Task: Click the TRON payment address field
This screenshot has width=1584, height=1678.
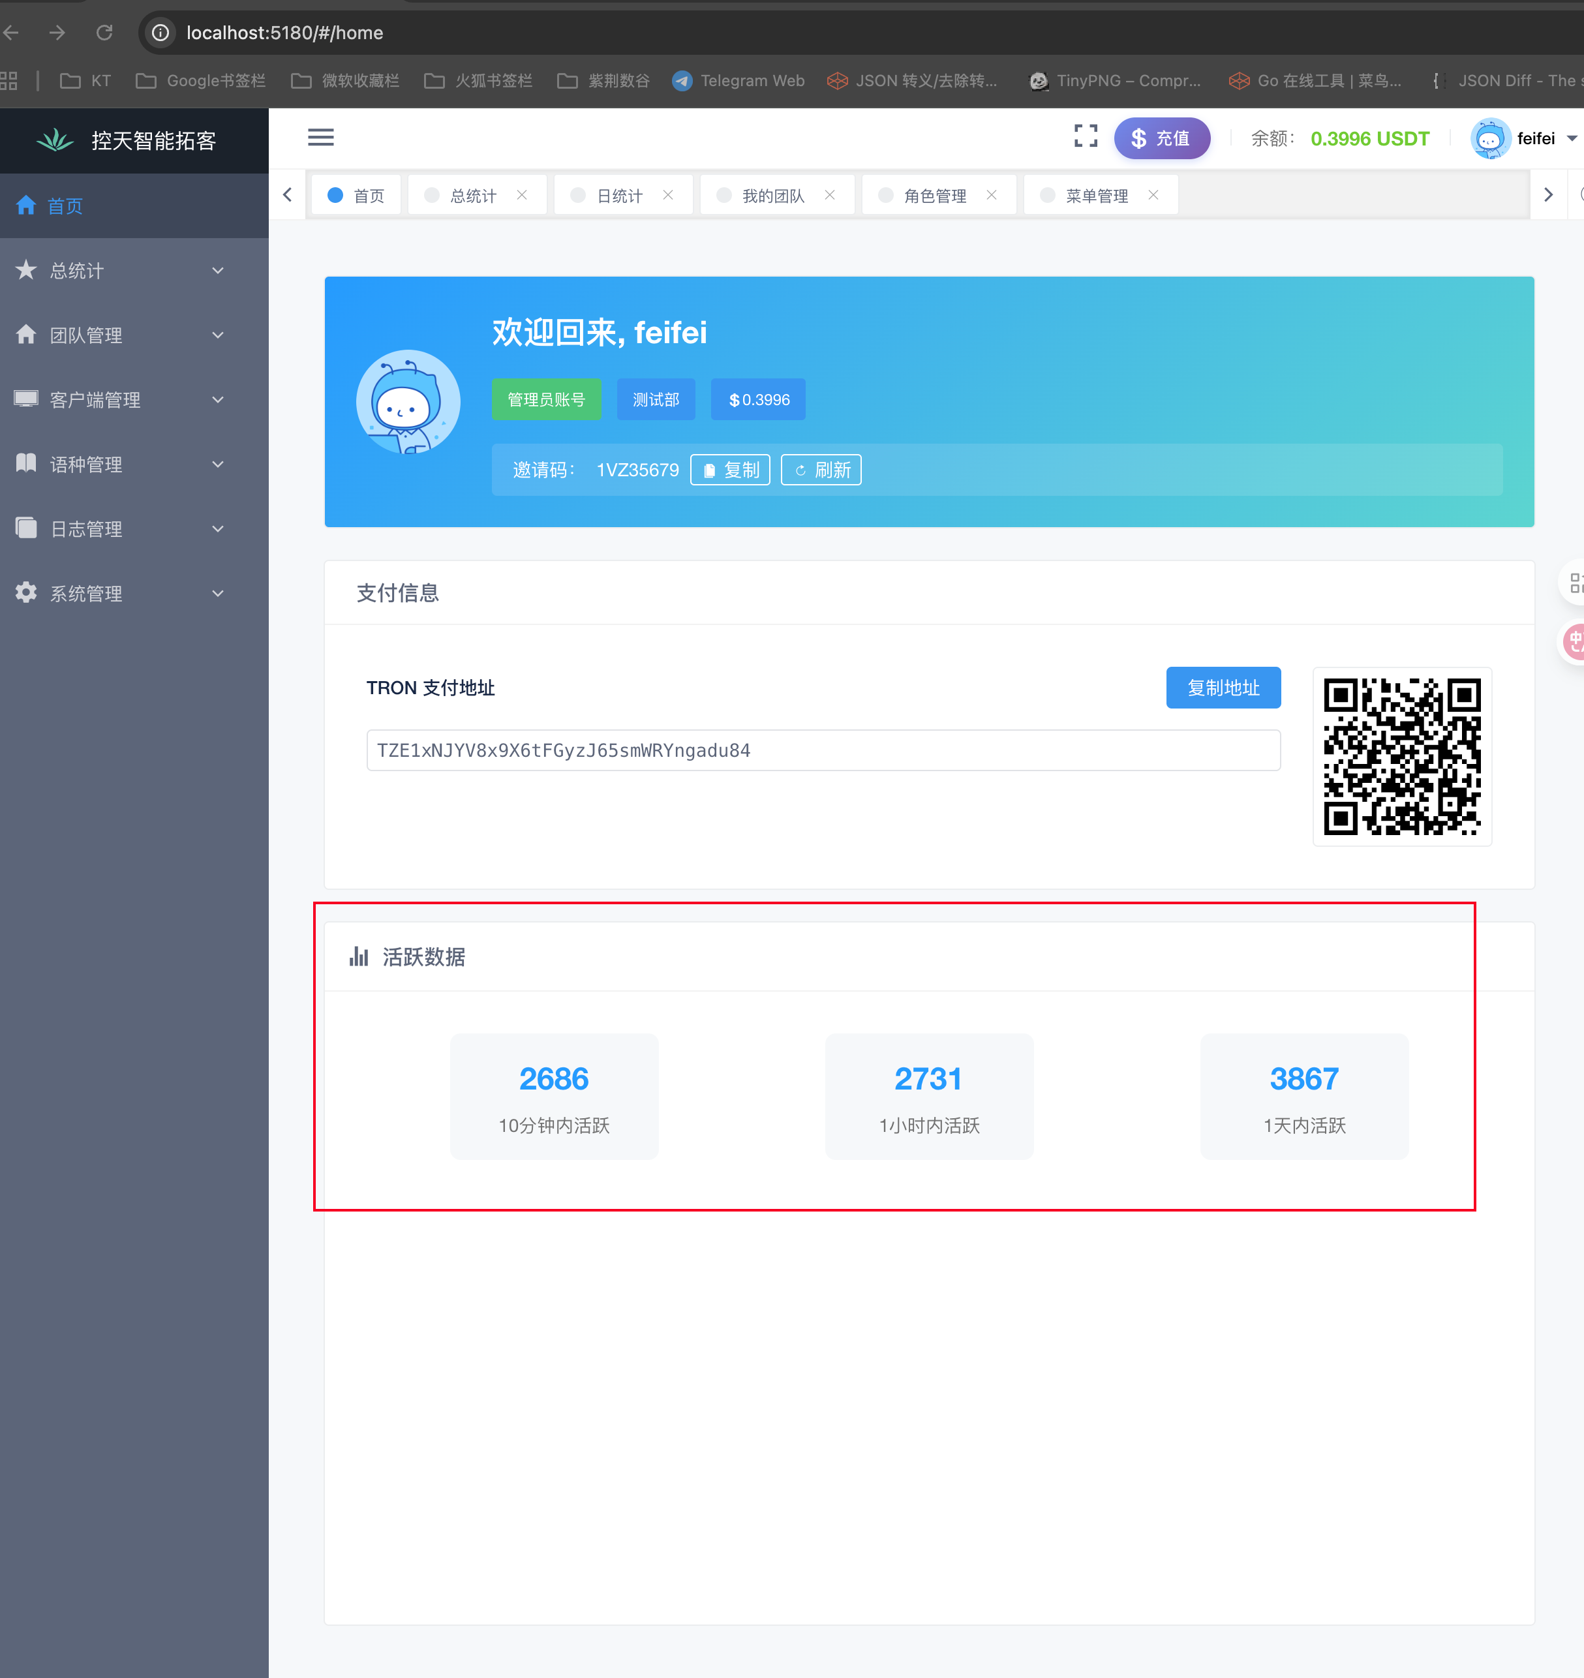Action: 823,751
